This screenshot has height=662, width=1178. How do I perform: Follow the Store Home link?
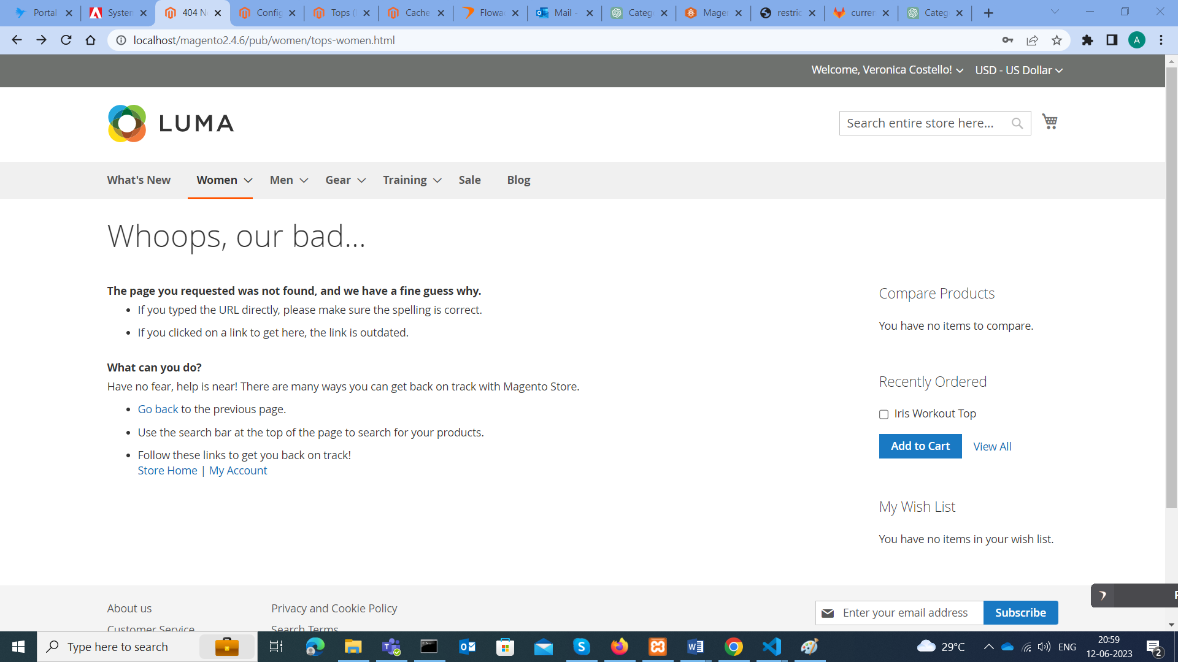point(167,471)
